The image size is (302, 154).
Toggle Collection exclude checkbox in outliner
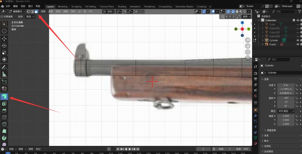coord(294,20)
